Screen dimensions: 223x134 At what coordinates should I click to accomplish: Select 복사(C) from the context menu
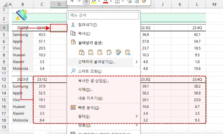104,34
